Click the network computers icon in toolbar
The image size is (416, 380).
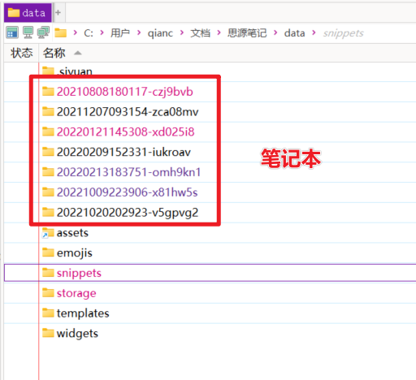pyautogui.click(x=43, y=32)
